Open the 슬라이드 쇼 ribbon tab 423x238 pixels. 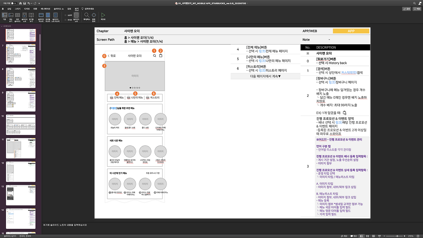59,9
